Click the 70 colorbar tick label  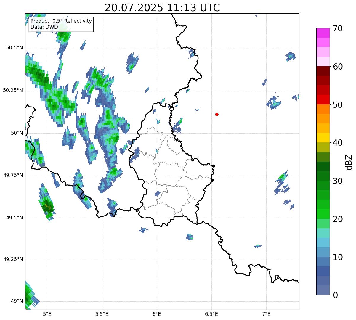(x=338, y=28)
